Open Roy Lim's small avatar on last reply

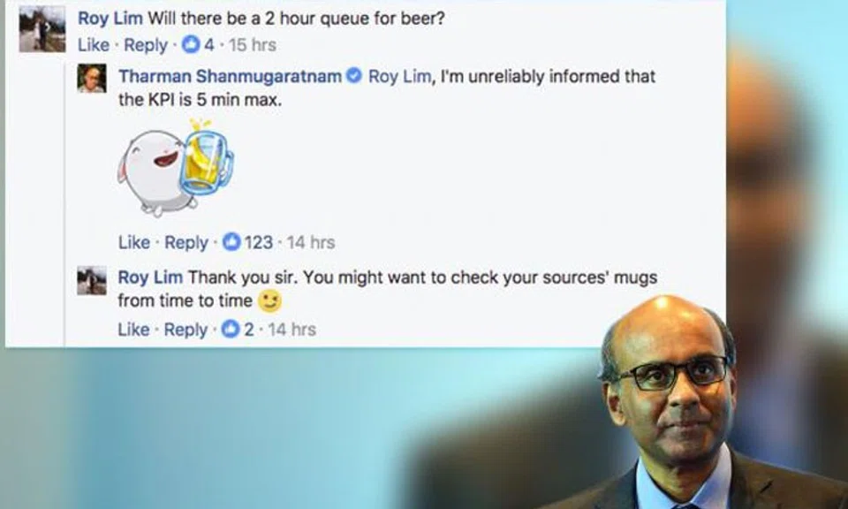pyautogui.click(x=91, y=280)
